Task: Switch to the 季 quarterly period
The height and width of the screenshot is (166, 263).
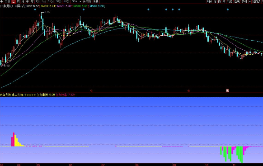Action: coord(28,1)
